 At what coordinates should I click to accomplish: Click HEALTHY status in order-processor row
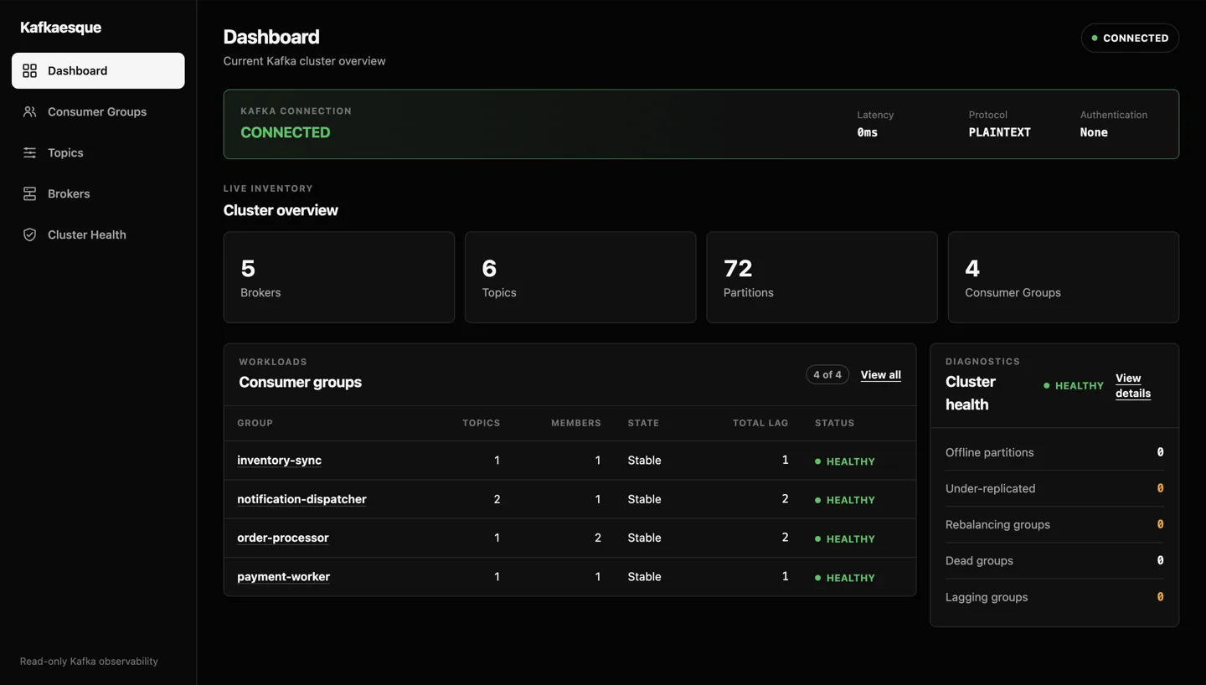845,538
